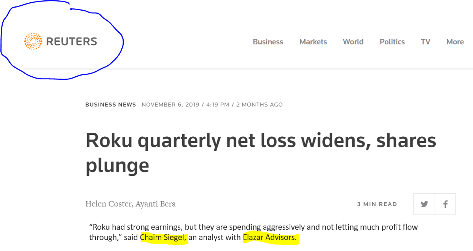
Task: Click the REUTERS wordmark text
Action: [72, 41]
